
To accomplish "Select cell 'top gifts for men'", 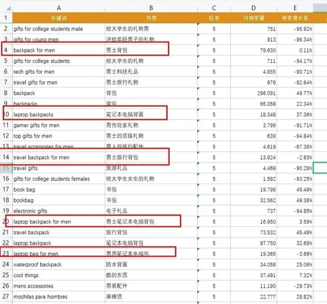I will coord(59,136).
